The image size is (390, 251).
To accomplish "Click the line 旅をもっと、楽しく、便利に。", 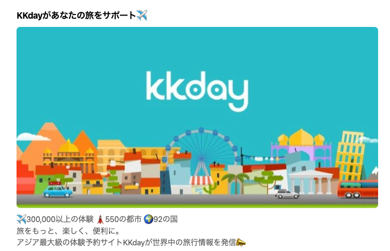I will point(68,231).
